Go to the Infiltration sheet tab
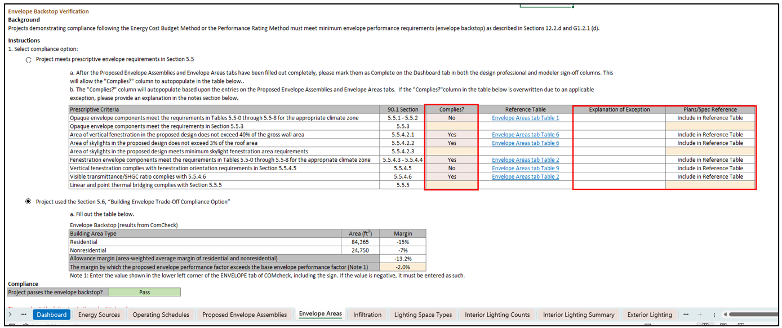Viewport: 782px width, 328px height. click(x=367, y=314)
